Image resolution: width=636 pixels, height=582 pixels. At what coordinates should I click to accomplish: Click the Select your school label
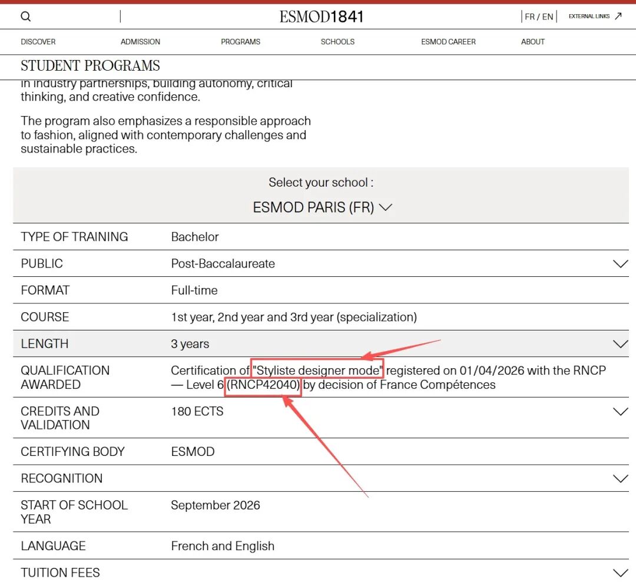[x=321, y=183]
